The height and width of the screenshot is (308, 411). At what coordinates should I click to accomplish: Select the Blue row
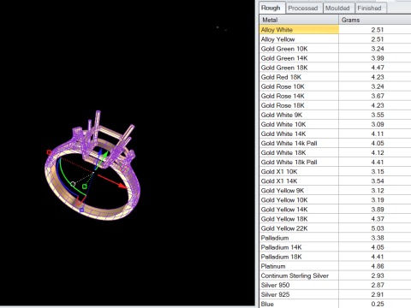(335, 304)
